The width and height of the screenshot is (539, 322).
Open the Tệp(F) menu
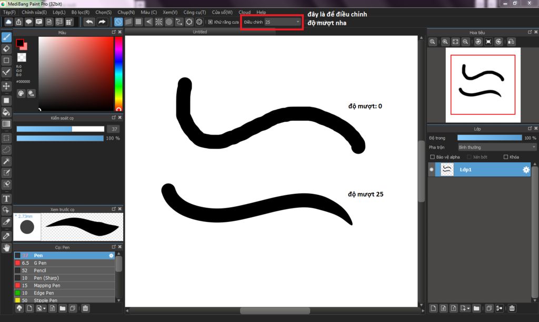coord(9,12)
